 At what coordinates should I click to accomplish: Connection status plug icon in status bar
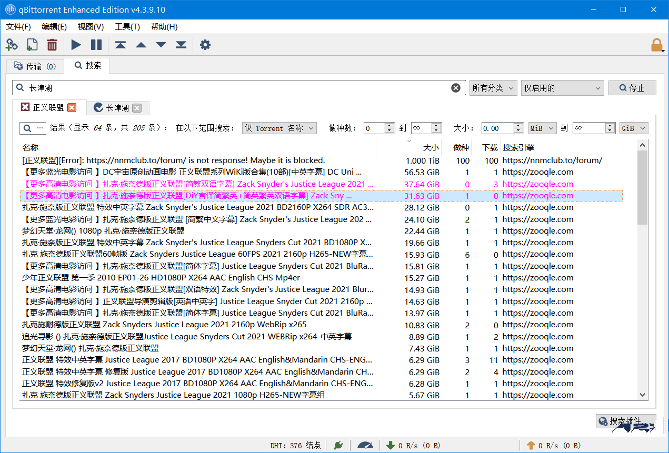pos(338,446)
